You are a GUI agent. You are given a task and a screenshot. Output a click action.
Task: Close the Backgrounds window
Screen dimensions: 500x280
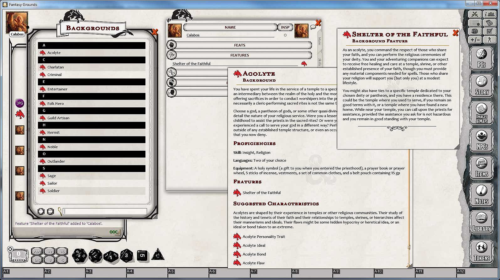coord(155,32)
